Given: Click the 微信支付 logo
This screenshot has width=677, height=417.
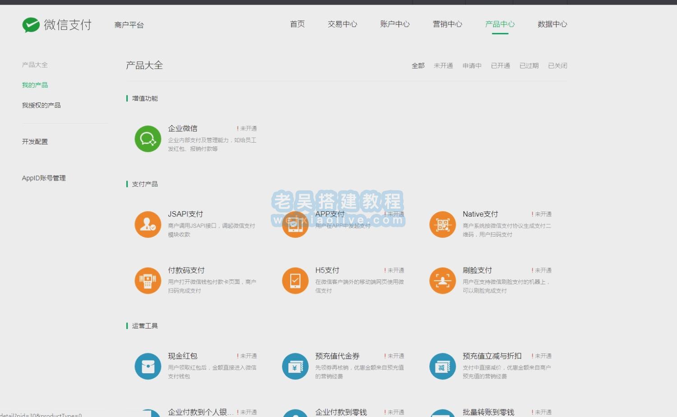Looking at the screenshot, I should 57,25.
